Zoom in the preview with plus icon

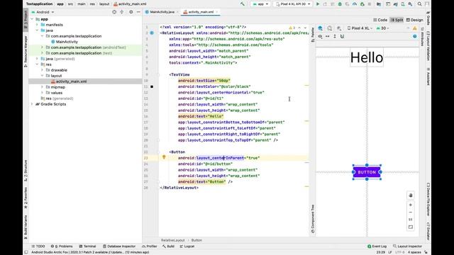411,205
